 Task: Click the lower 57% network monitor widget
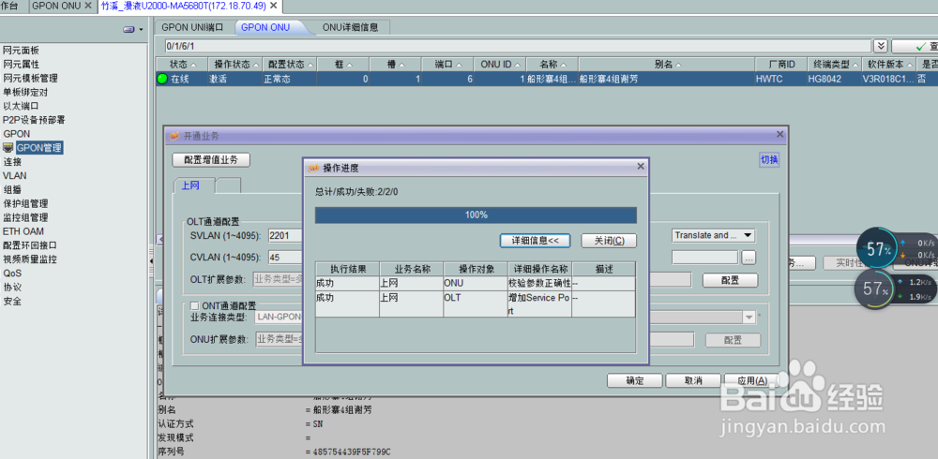tap(876, 290)
